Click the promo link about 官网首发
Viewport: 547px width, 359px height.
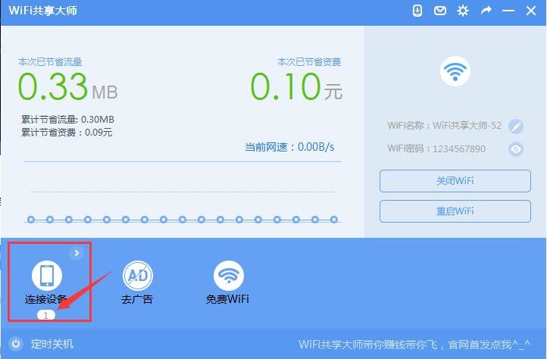414,345
